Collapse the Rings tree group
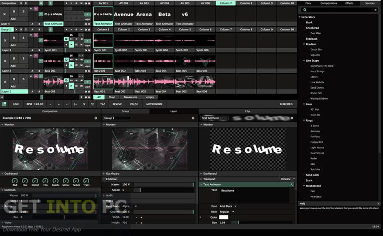383x236 pixels. click(304, 120)
